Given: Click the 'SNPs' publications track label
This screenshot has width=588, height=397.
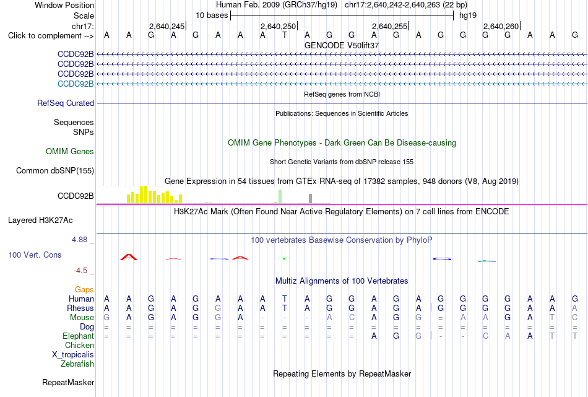Looking at the screenshot, I should tap(84, 132).
